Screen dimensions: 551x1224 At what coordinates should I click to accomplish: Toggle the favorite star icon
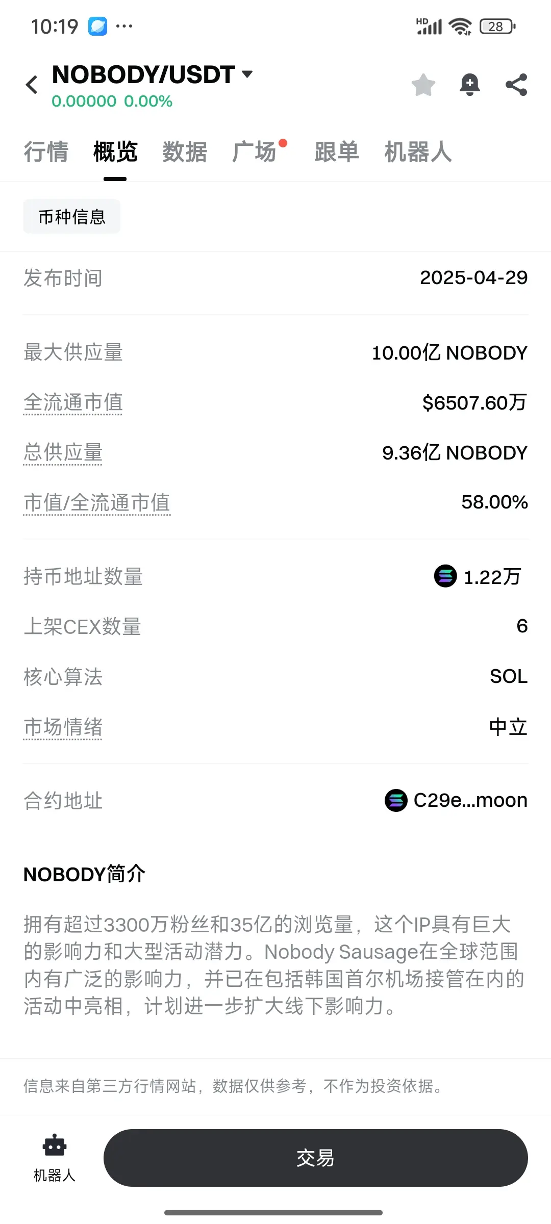423,85
